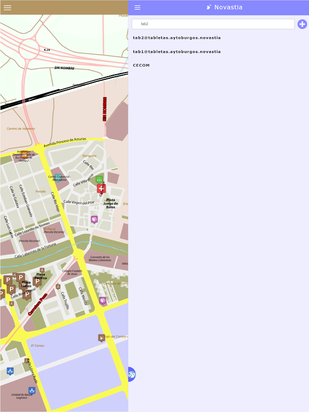
Task: Click the brown marker by Camino label
Action: pos(101,338)
